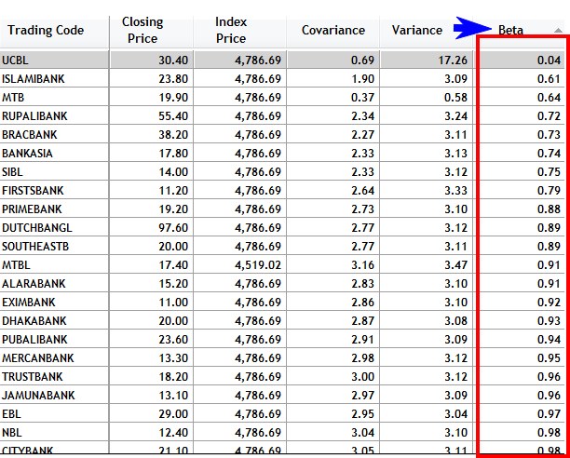570x458 pixels.
Task: Select the EXIMBANK trading code
Action: point(28,303)
